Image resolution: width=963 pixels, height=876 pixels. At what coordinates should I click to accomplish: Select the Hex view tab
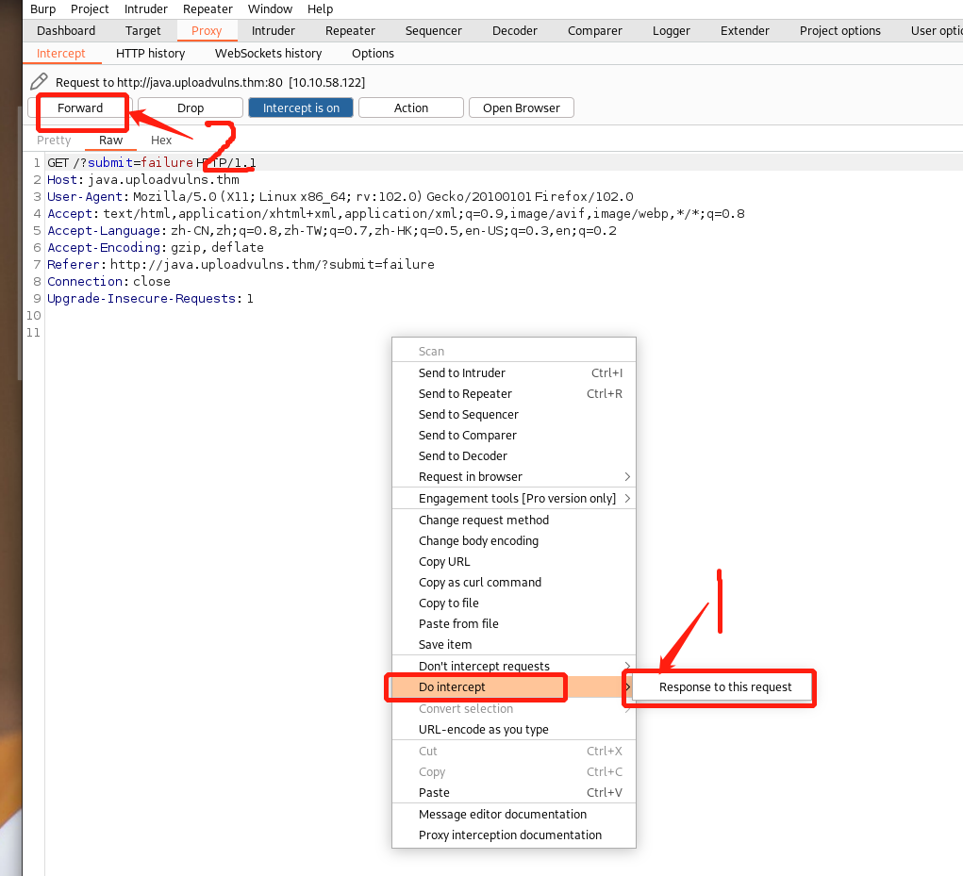tap(161, 140)
